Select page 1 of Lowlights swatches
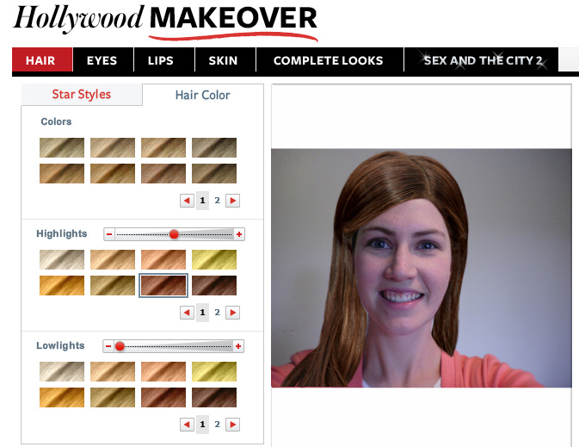The height and width of the screenshot is (447, 579). (202, 424)
